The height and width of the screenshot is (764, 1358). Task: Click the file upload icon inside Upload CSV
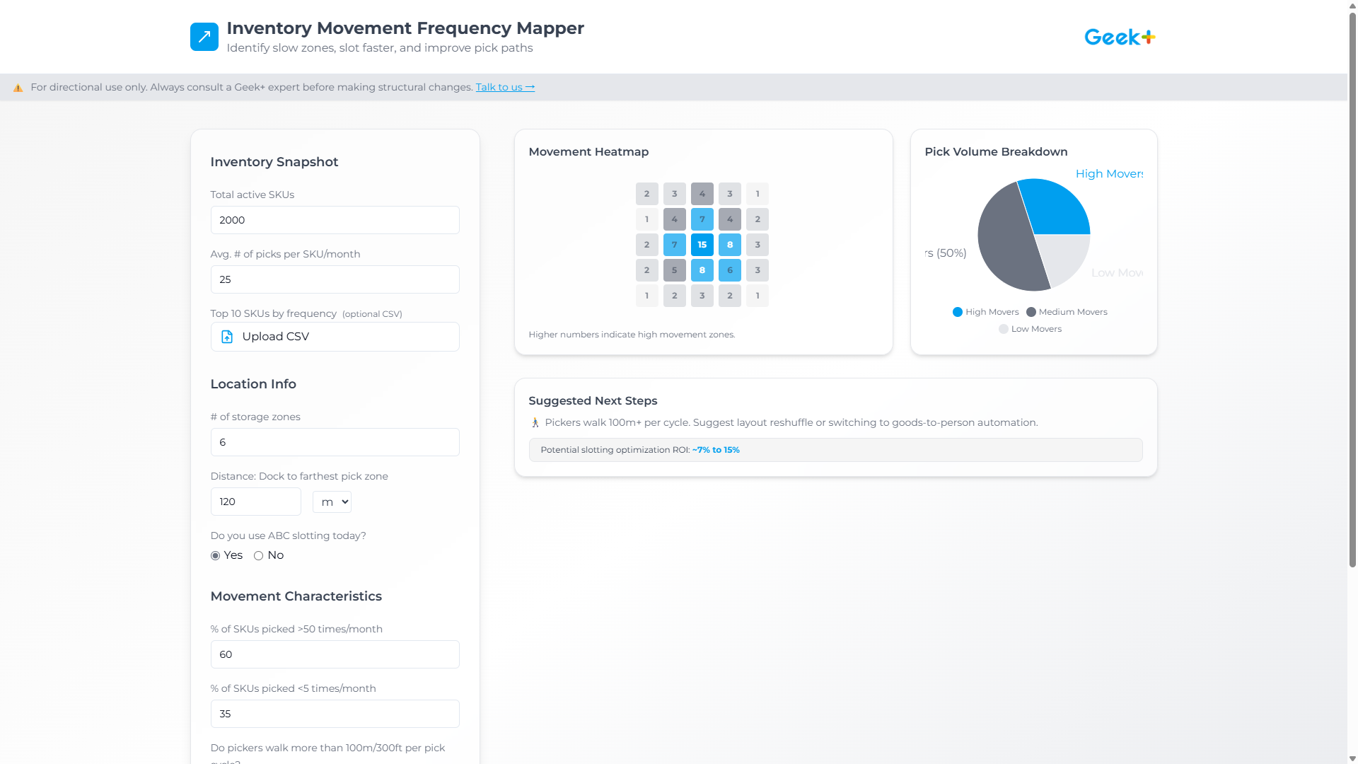point(226,337)
